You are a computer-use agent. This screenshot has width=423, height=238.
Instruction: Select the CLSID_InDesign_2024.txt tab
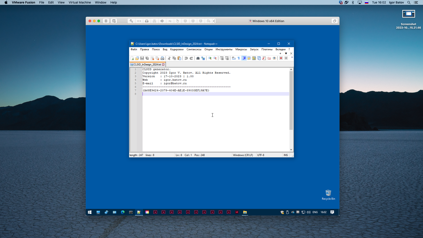pos(147,65)
